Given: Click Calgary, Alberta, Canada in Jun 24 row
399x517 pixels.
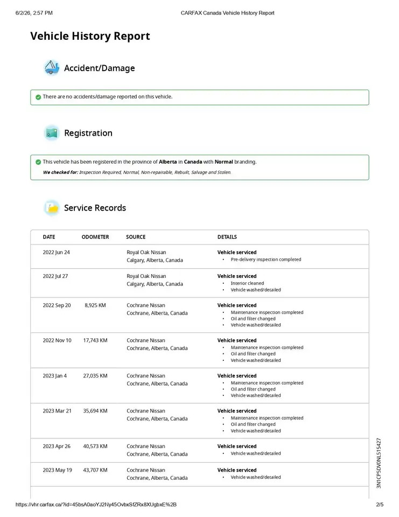Looking at the screenshot, I should tap(155, 260).
